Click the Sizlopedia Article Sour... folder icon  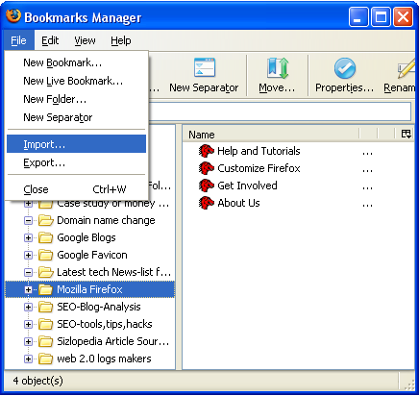pyautogui.click(x=45, y=341)
